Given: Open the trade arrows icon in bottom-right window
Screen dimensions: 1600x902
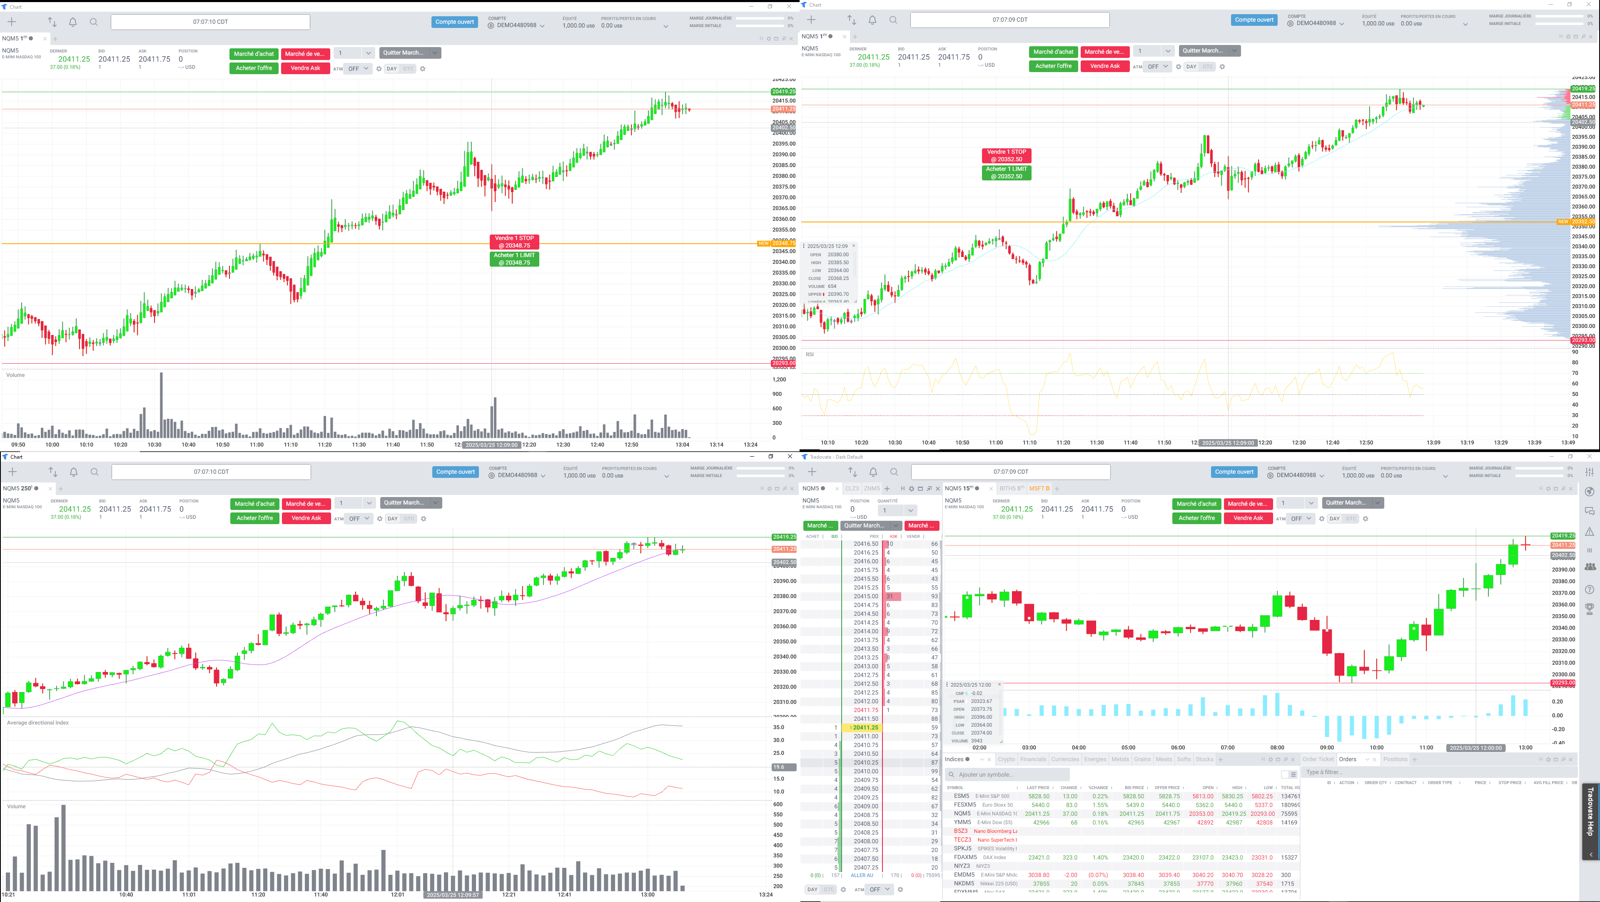Looking at the screenshot, I should tap(852, 472).
